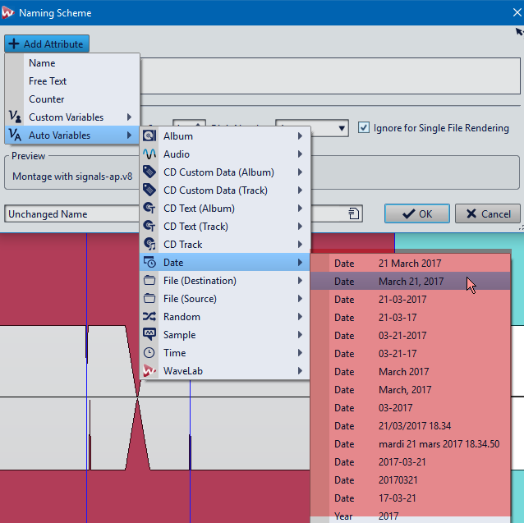Viewport: 524px width, 523px height.
Task: Click the Cancel button
Action: tap(488, 213)
